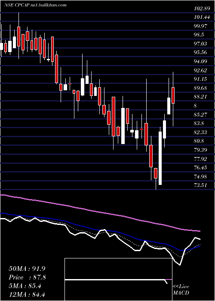The width and height of the screenshot is (215, 301).
Task: Click the 77.92 price axis label
Action: point(200,159)
